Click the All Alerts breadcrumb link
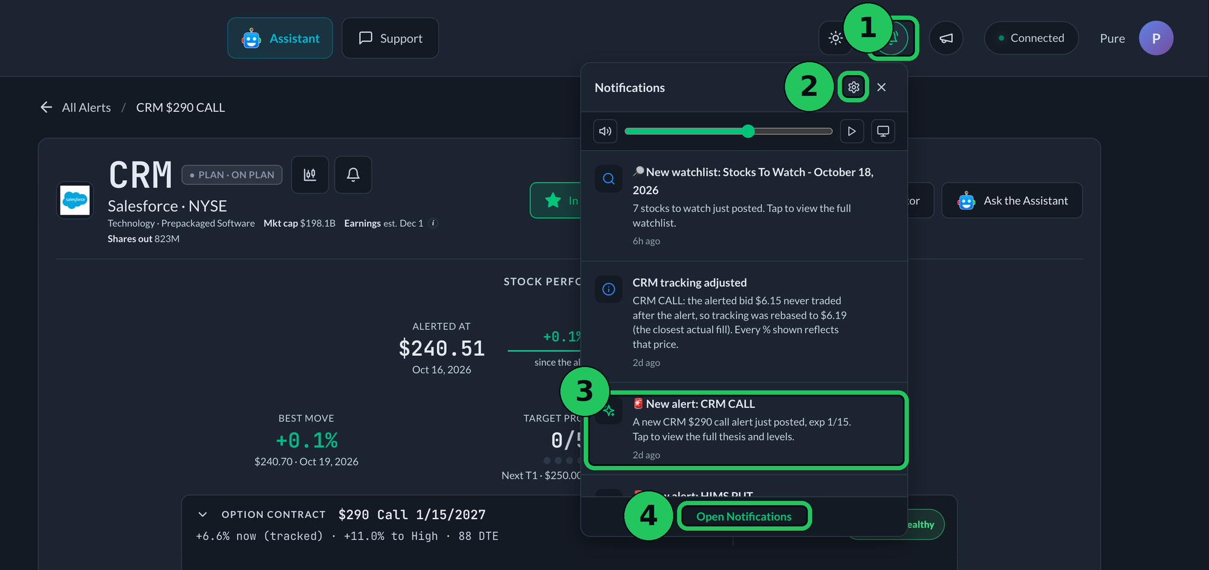This screenshot has height=570, width=1209. [86, 108]
